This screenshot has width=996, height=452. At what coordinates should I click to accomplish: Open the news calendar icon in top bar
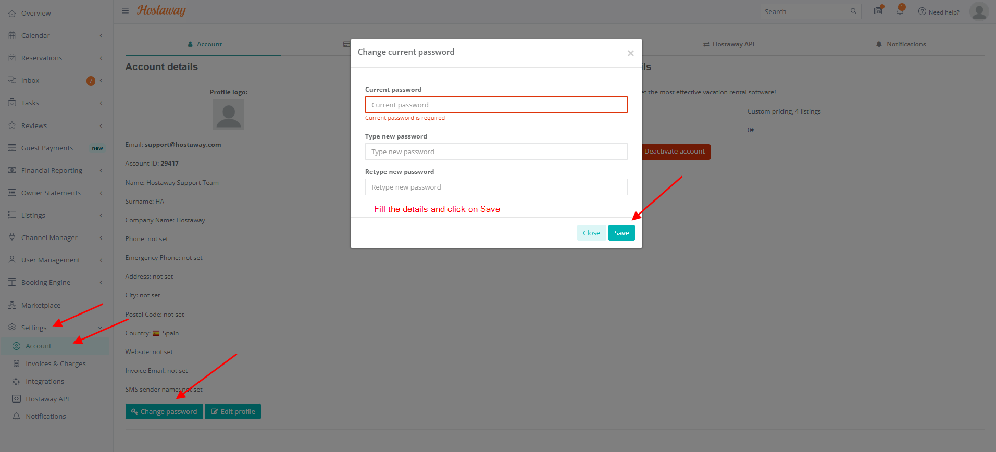[878, 10]
